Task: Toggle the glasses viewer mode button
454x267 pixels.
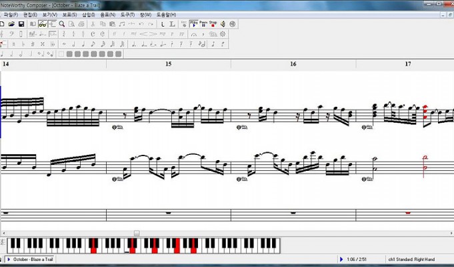Action: click(43, 24)
